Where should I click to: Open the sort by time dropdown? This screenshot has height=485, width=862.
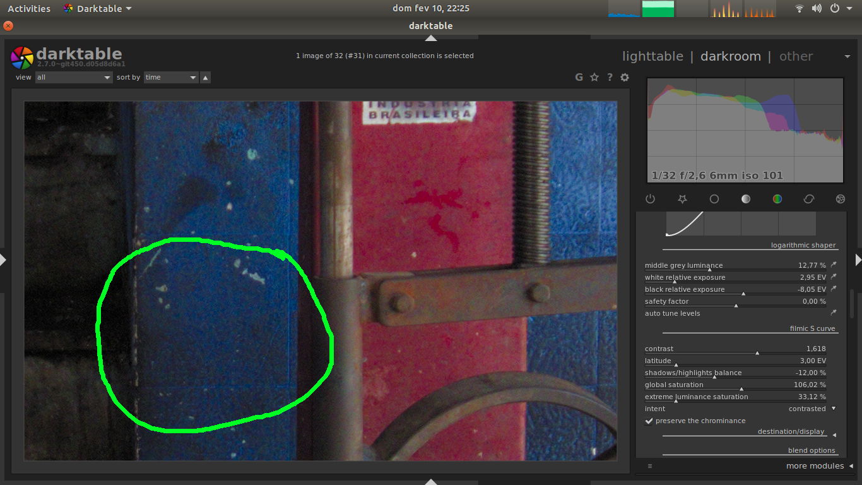click(x=171, y=77)
